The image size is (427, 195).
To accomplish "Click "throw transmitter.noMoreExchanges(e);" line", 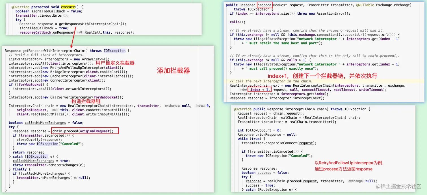I will pos(49,165).
